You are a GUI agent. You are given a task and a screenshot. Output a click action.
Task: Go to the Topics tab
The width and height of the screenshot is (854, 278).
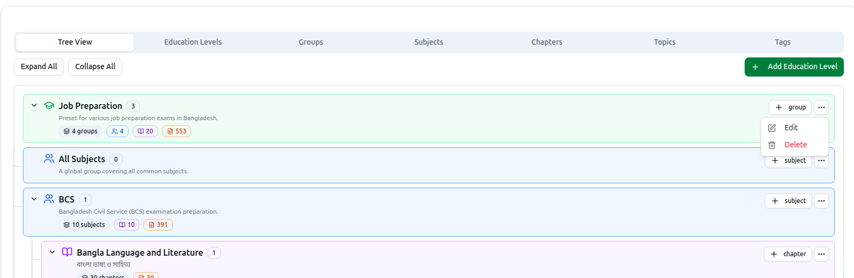click(x=665, y=42)
